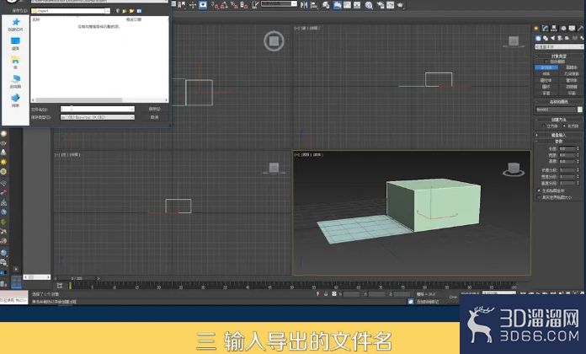Click the sun icon in the left toolbar

[x=3, y=162]
